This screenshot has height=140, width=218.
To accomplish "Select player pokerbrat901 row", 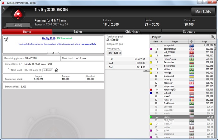I will (x=182, y=49).
